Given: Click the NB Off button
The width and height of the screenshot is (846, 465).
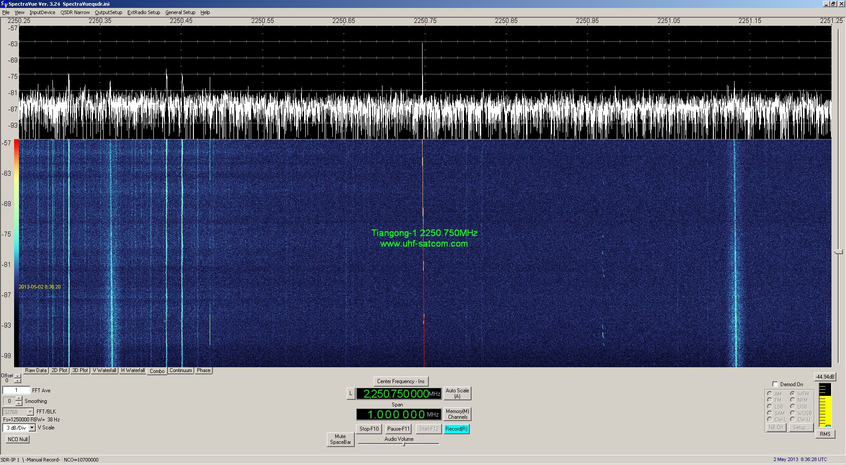Looking at the screenshot, I should click(776, 428).
